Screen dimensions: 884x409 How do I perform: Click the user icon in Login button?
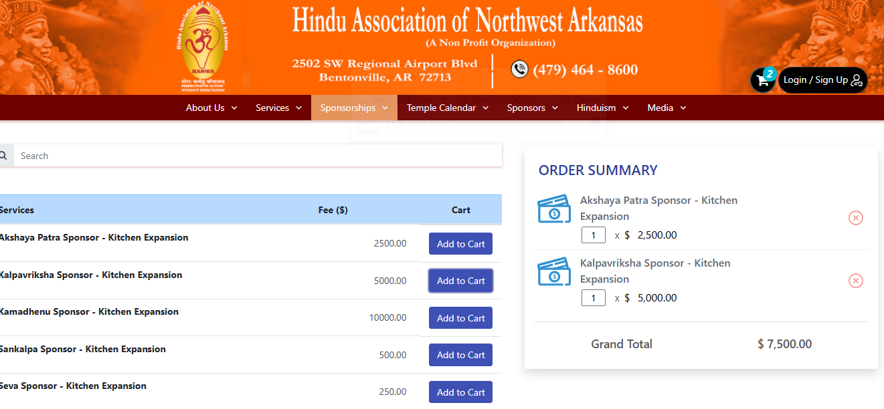(x=857, y=80)
